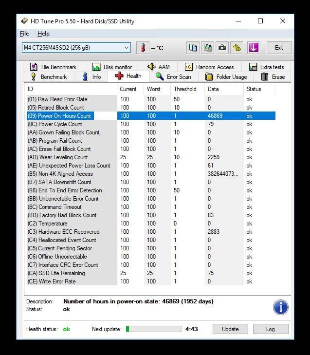Click the 4:43 next update countdown
Image resolution: width=310 pixels, height=355 pixels.
pyautogui.click(x=191, y=329)
